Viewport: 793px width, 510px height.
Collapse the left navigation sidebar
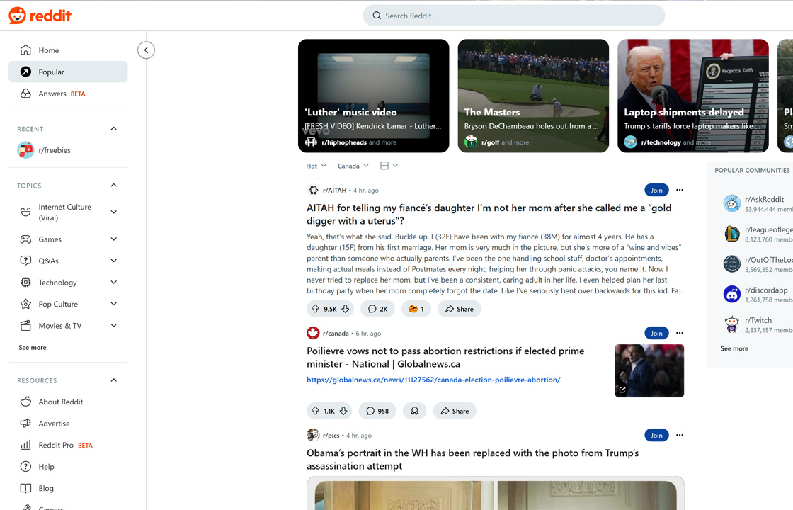tap(146, 50)
